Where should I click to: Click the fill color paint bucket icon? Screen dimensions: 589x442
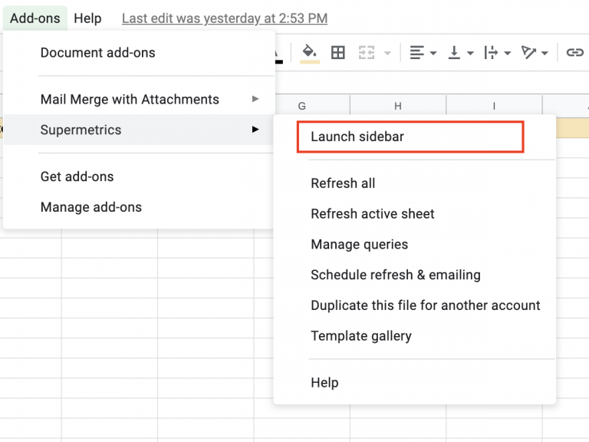[x=310, y=52]
